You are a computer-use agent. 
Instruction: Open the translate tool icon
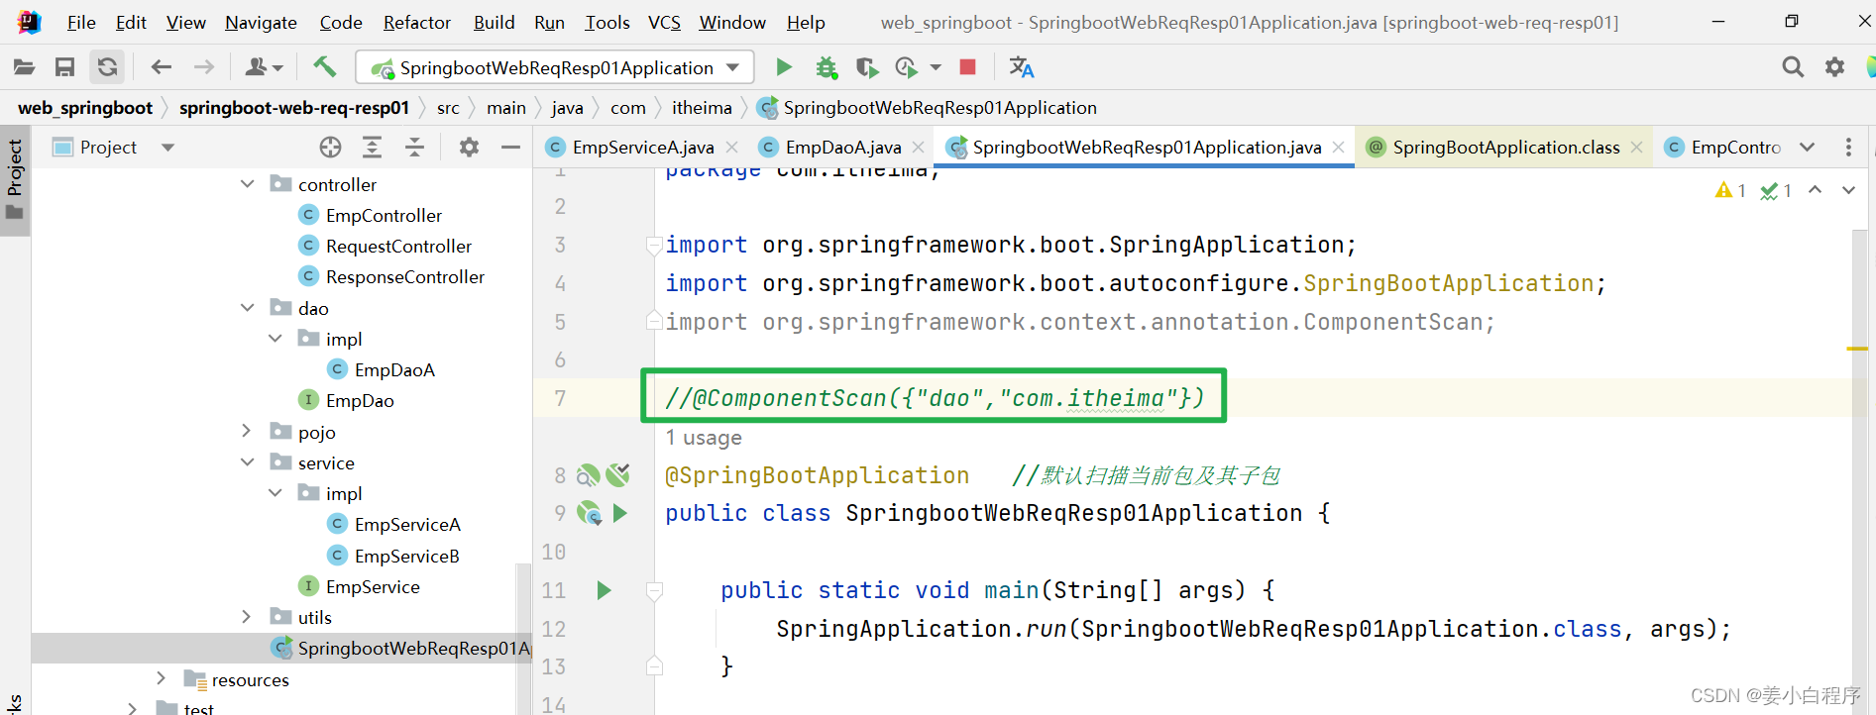click(1021, 67)
